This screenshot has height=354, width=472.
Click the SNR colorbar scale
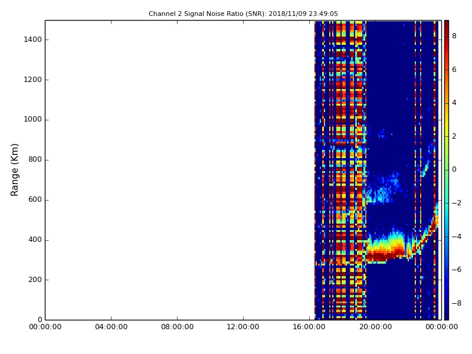pyautogui.click(x=447, y=170)
